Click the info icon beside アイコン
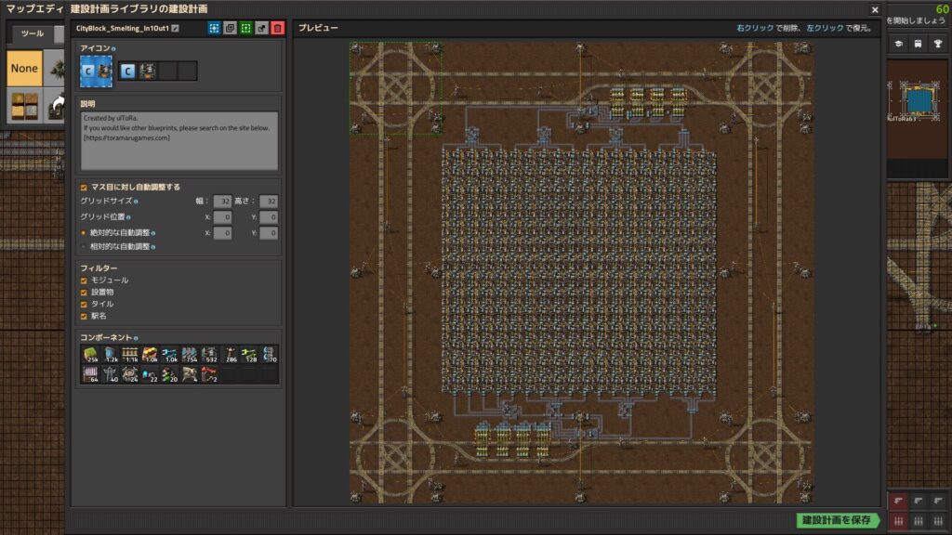952x535 pixels. 113,48
